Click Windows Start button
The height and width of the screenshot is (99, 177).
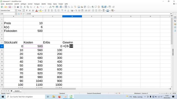coord(3,97)
